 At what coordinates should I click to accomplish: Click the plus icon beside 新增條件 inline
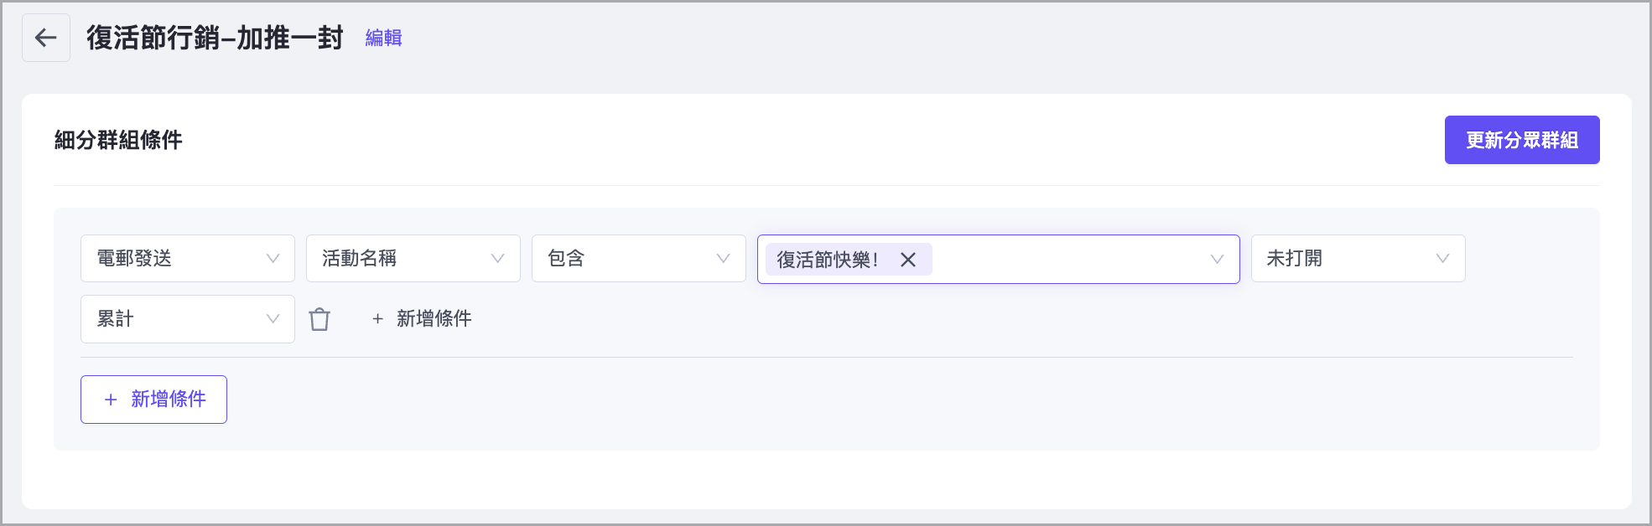tap(377, 318)
